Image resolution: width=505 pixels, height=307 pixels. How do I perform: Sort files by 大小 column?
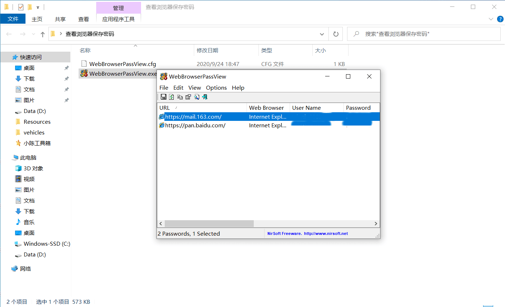point(330,50)
